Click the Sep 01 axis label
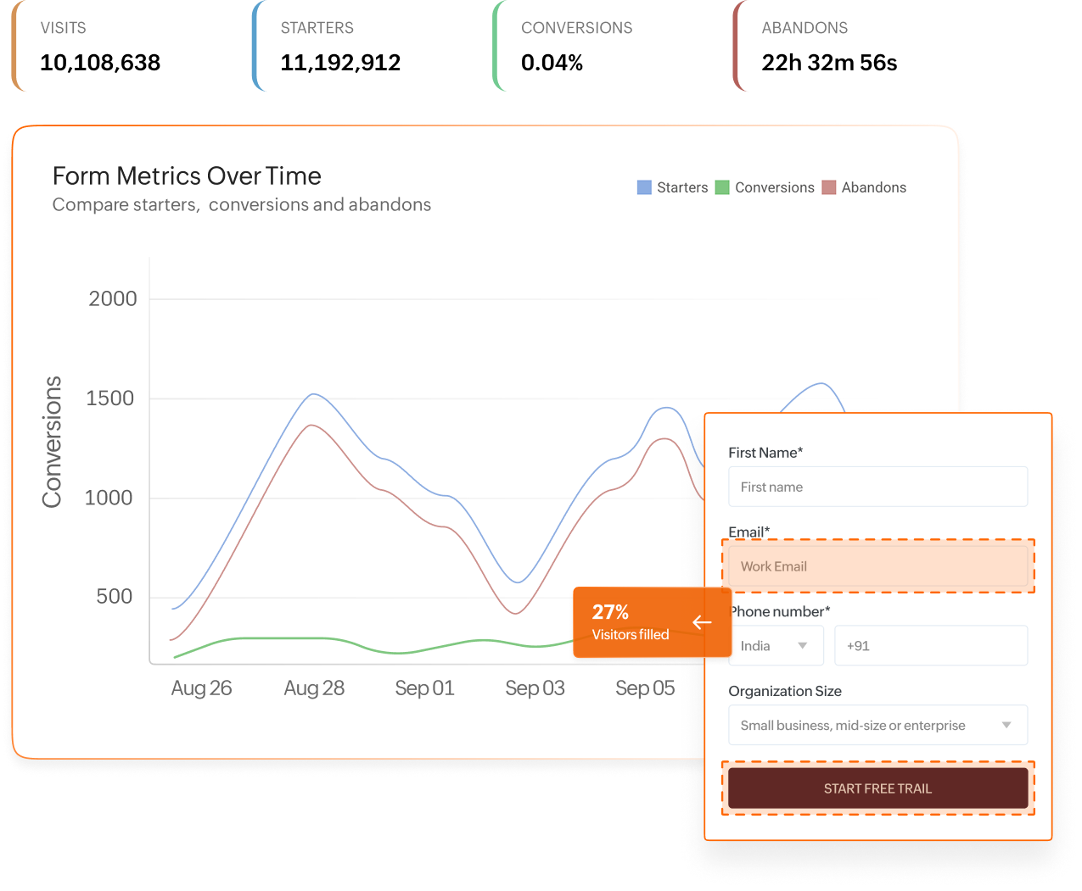This screenshot has height=891, width=1082. coord(424,688)
